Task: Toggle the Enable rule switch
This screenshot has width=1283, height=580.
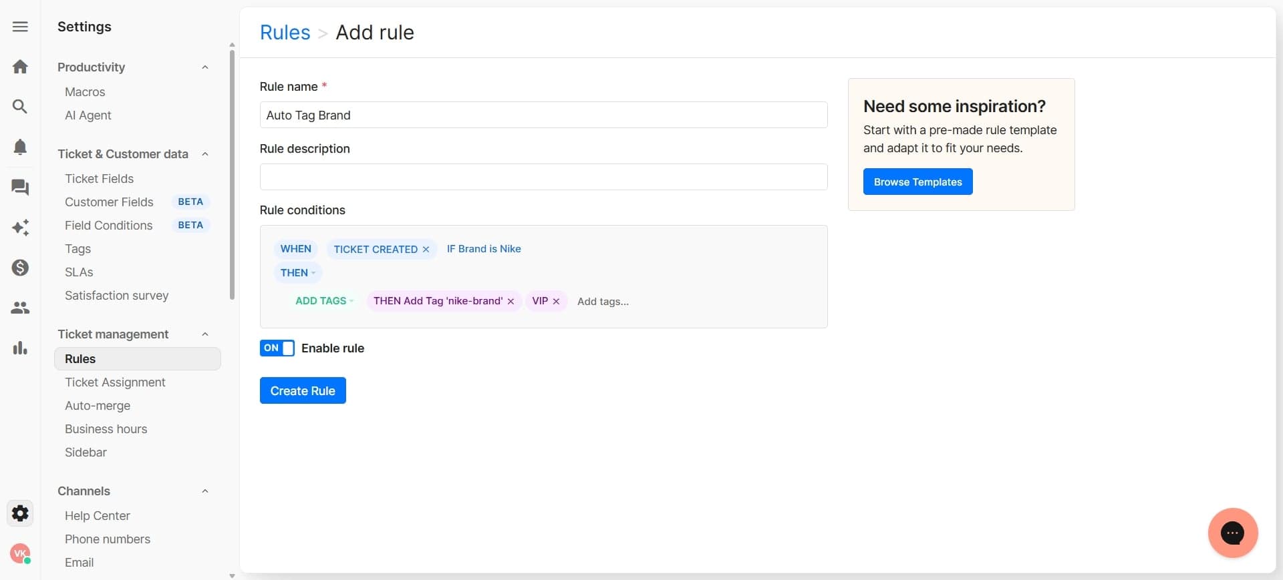Action: 277,348
